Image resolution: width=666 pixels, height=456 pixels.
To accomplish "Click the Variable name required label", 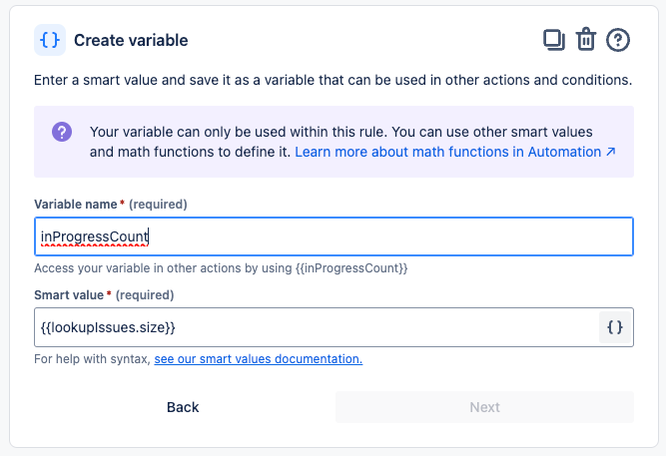I will point(110,205).
